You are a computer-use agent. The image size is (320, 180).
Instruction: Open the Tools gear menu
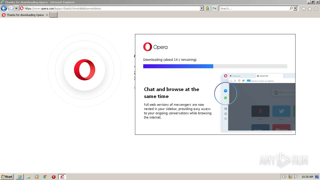tap(316, 9)
